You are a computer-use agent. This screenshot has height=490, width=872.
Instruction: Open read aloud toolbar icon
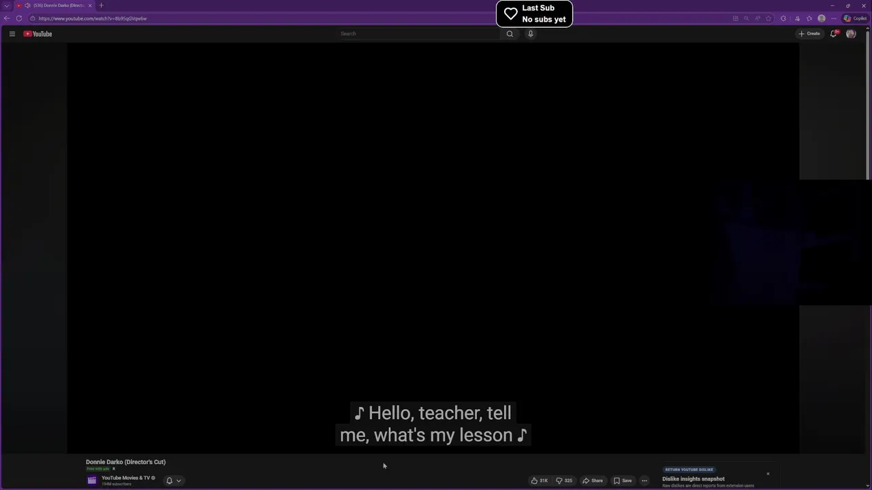pos(758,18)
